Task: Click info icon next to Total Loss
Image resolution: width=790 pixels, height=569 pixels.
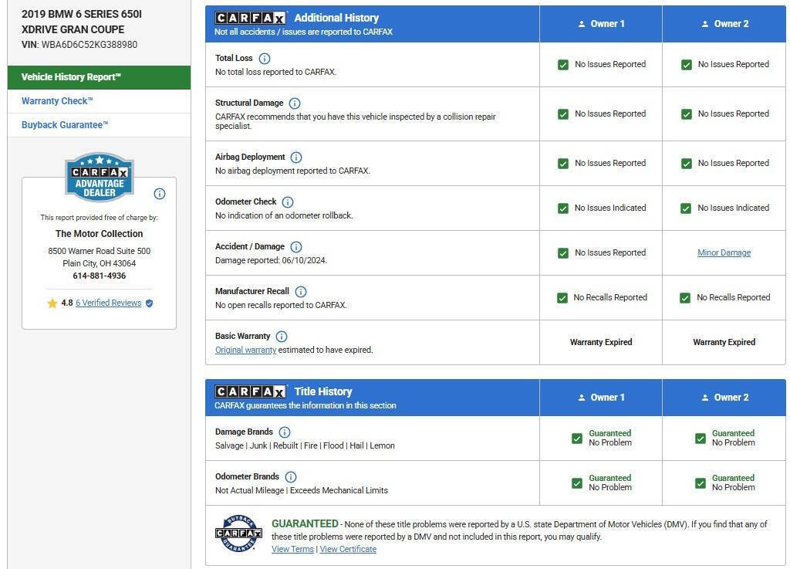Action: [265, 59]
